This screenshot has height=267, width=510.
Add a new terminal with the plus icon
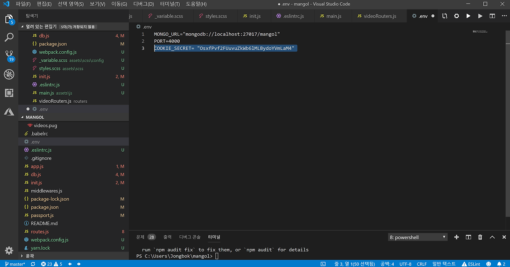coord(457,237)
